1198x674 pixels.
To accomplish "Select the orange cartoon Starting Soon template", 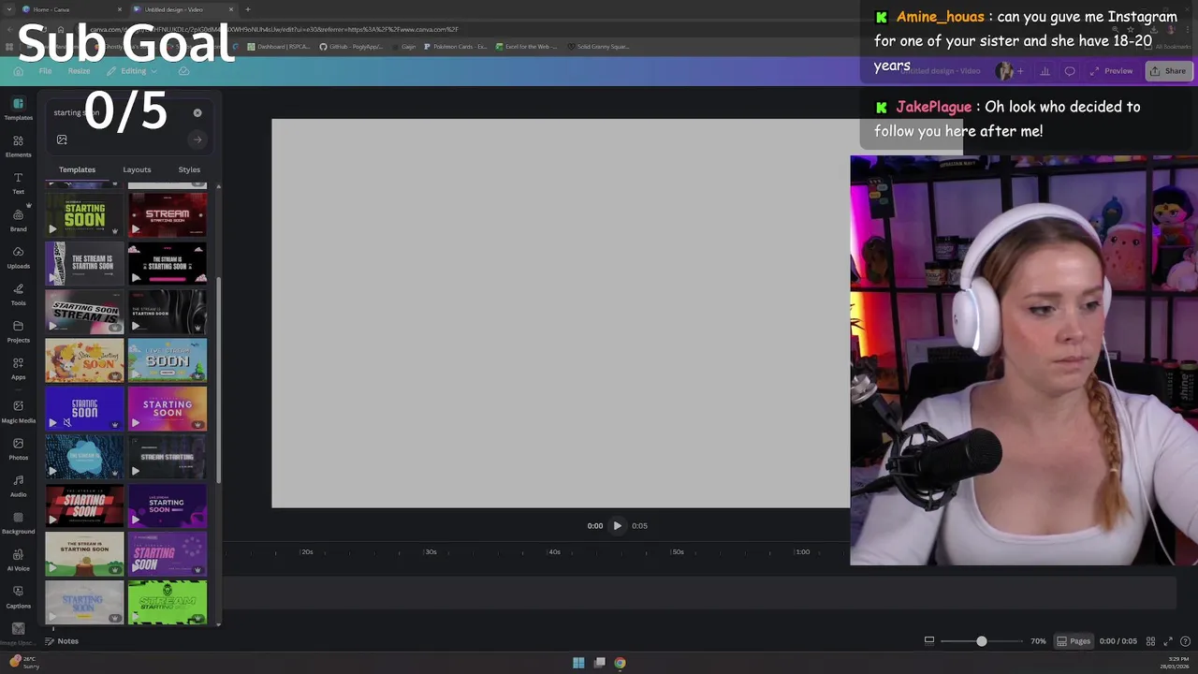I will [x=84, y=360].
